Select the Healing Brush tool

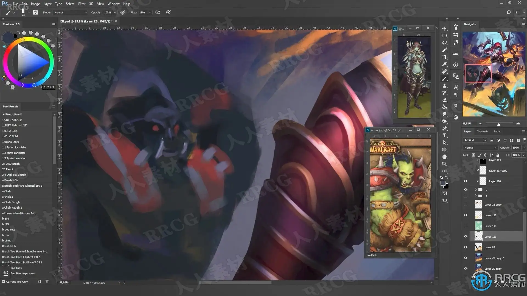(444, 71)
